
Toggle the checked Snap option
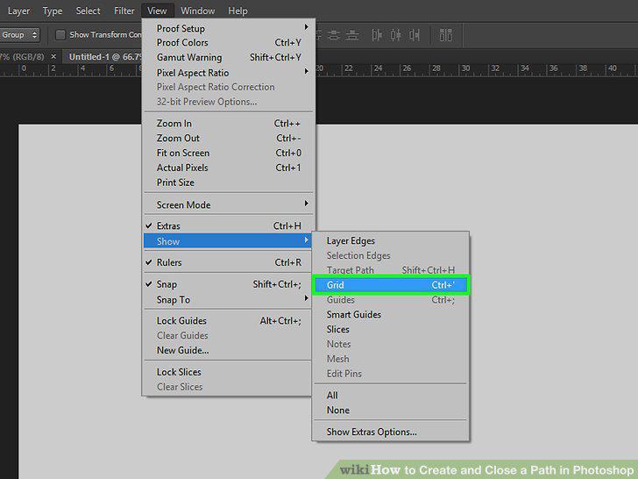229,284
